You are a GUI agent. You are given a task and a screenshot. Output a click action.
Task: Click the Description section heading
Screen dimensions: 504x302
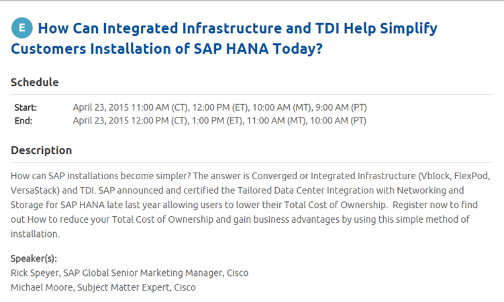tap(42, 150)
